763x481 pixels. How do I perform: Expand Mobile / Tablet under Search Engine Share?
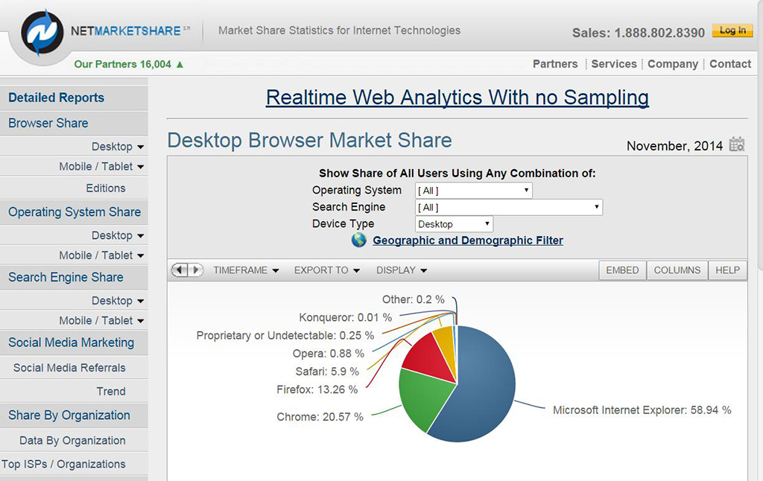pyautogui.click(x=101, y=320)
